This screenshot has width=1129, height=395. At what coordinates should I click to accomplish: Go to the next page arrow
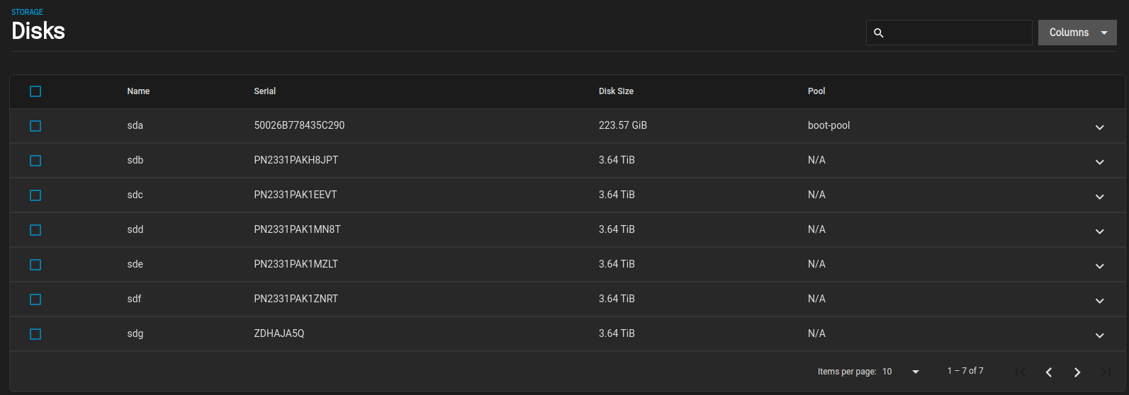pyautogui.click(x=1077, y=372)
